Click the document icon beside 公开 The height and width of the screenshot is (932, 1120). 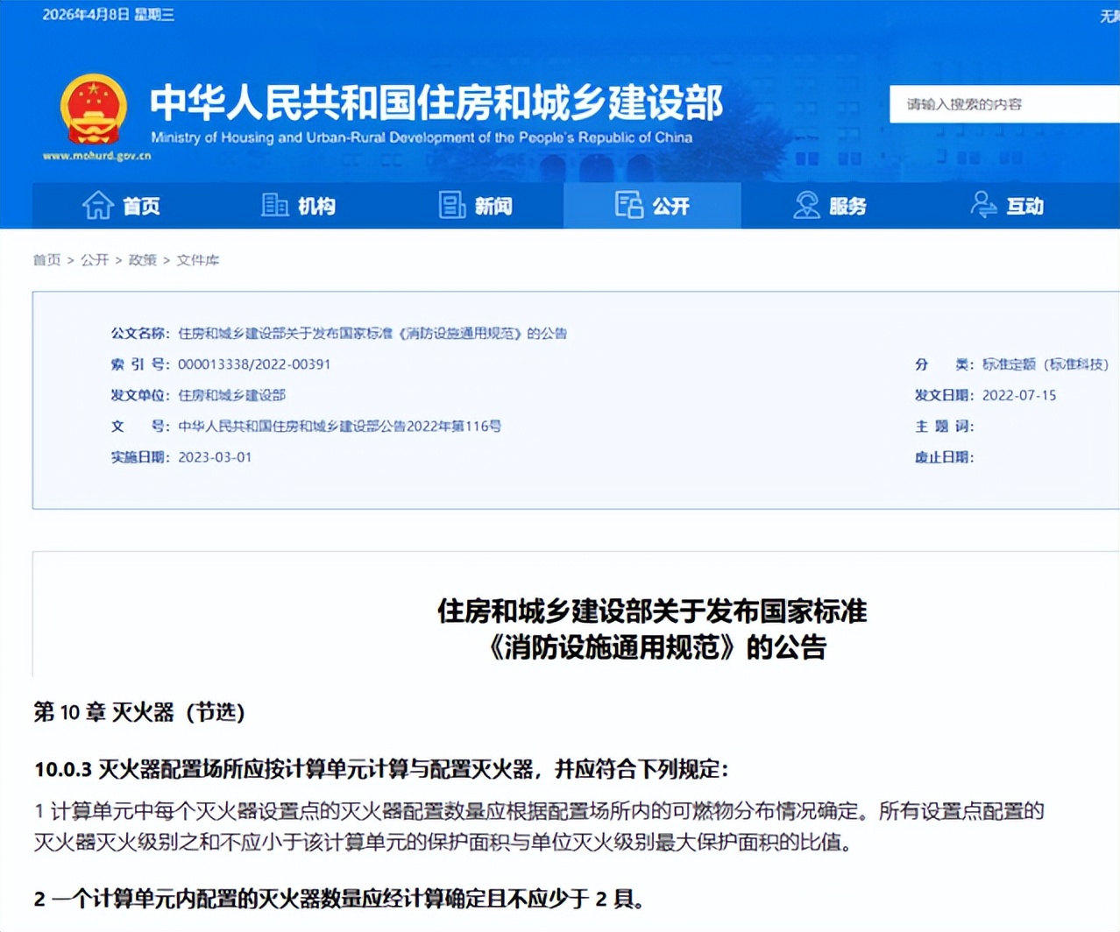pyautogui.click(x=628, y=205)
